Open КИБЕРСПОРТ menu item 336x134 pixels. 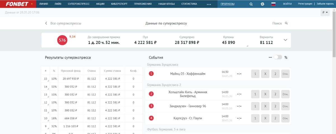[x=120, y=4]
